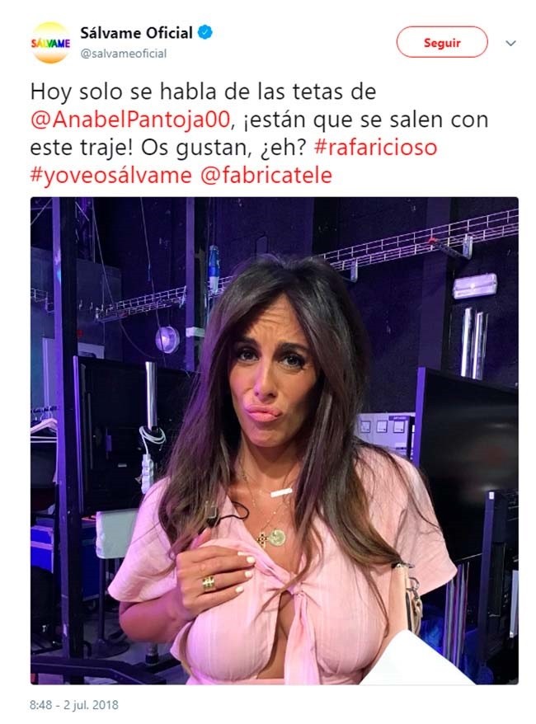Image resolution: width=536 pixels, height=724 pixels.
Task: Select the profile picture beside Sálvame Oficial
Action: (x=50, y=43)
